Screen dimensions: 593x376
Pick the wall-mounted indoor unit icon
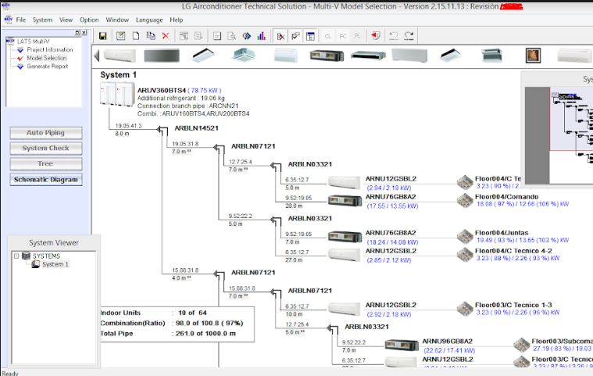click(120, 56)
